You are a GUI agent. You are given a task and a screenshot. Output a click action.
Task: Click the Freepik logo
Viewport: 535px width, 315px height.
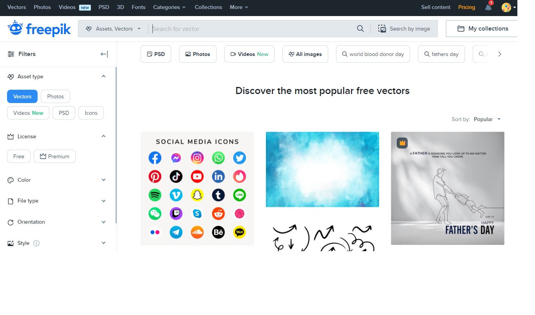(x=39, y=29)
